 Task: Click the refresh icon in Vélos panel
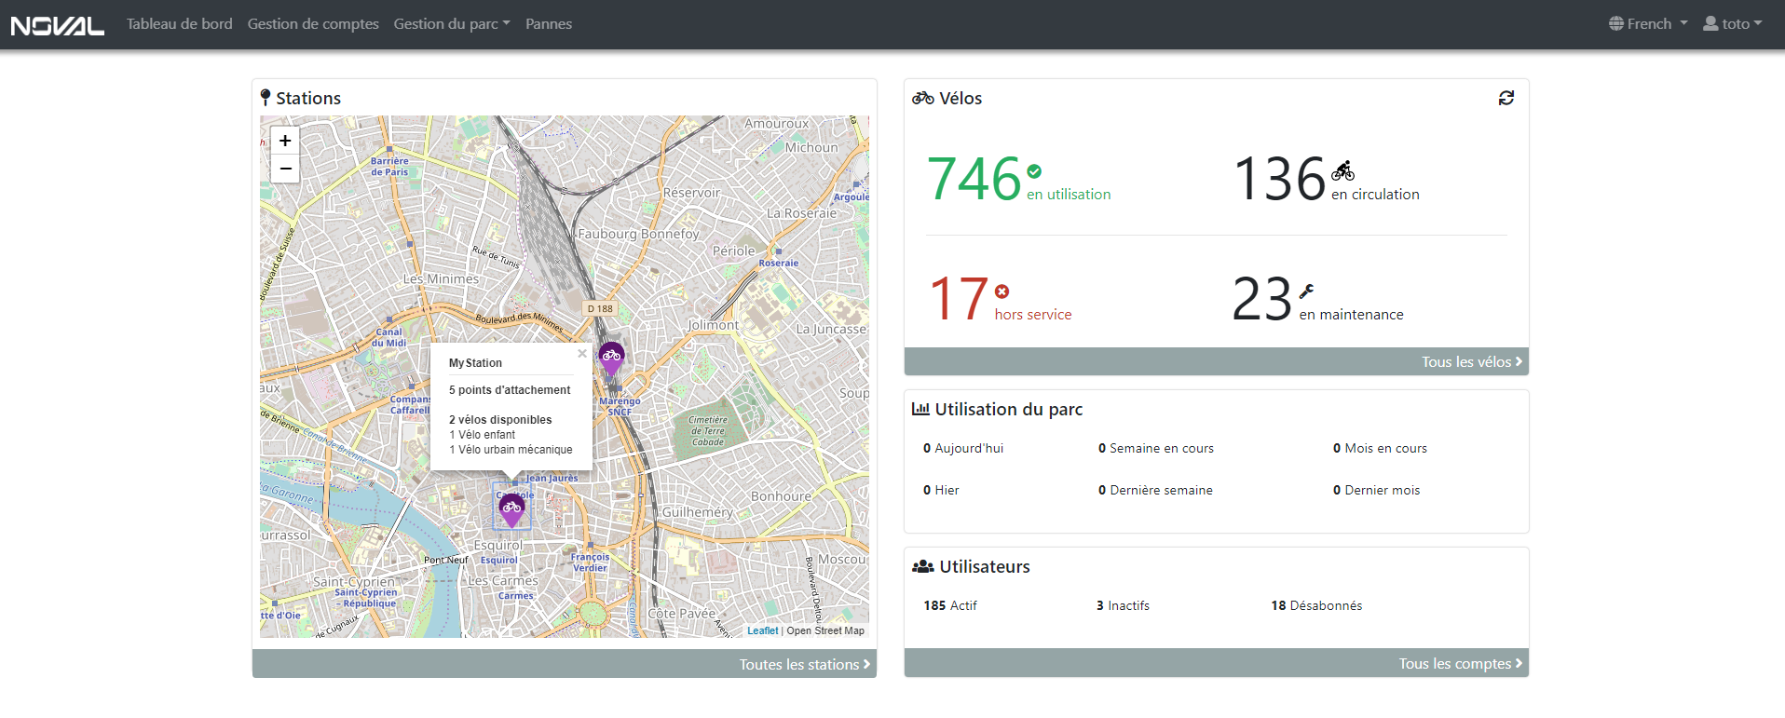1506,98
